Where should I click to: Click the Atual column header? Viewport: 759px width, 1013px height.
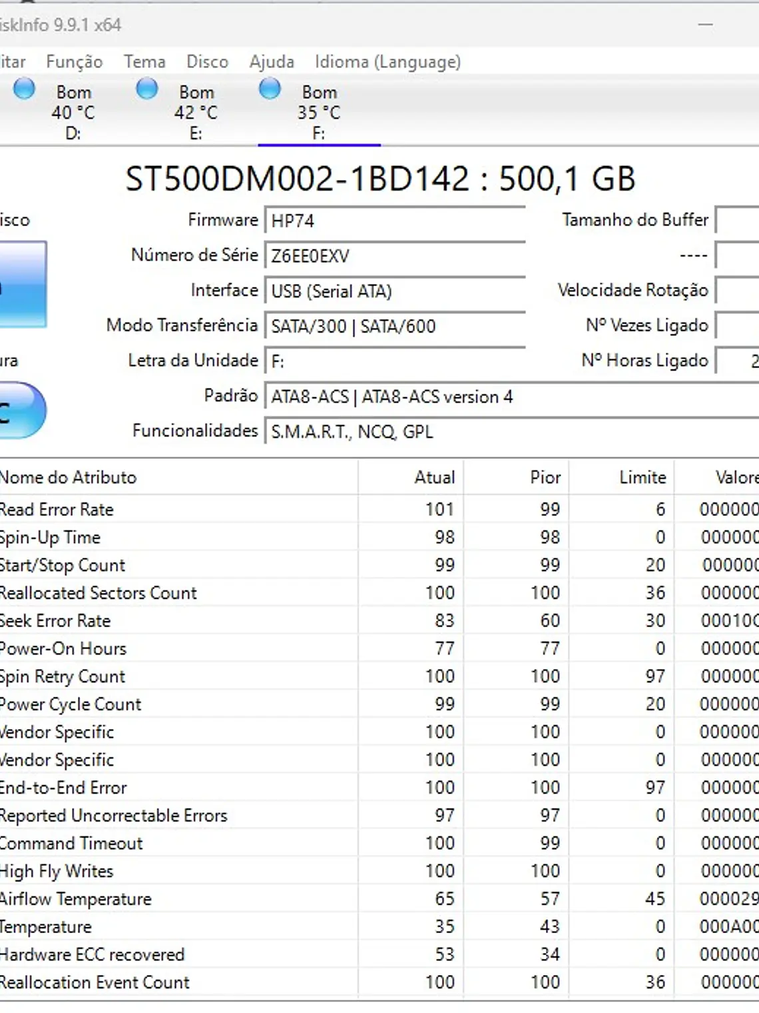coord(411,477)
